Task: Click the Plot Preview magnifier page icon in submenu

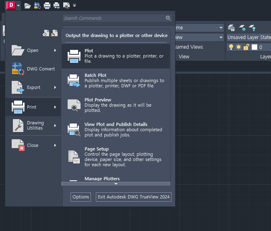Action: click(x=74, y=105)
